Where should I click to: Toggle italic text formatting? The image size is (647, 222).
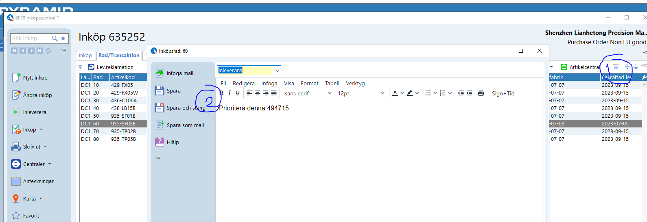pos(230,93)
